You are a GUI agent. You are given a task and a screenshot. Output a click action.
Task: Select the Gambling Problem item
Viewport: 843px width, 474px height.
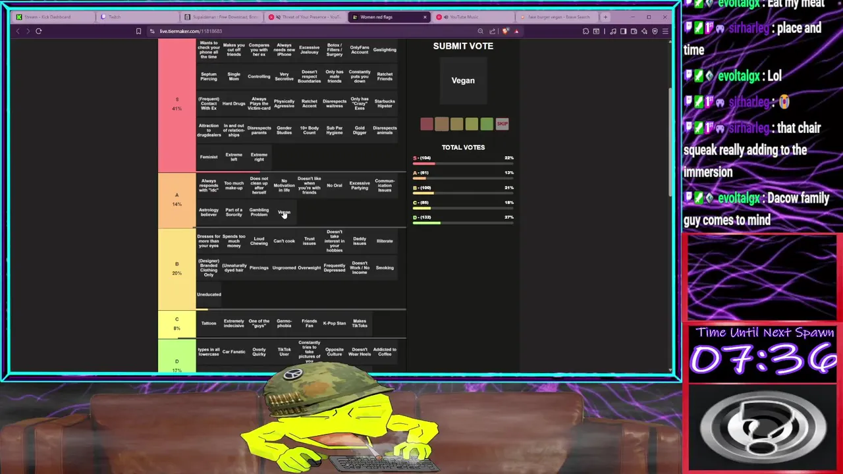click(x=259, y=213)
